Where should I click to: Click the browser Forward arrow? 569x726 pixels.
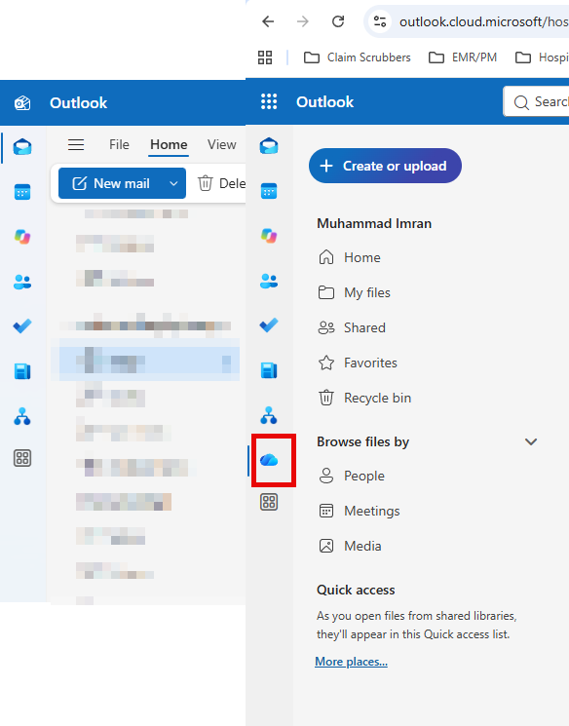click(303, 21)
